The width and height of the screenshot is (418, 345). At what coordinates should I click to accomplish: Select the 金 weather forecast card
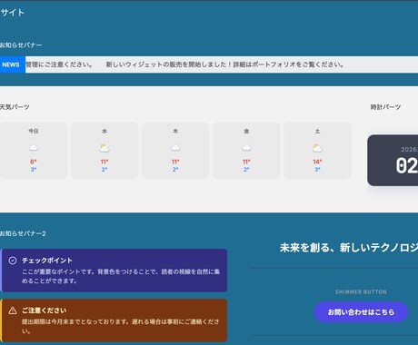point(246,150)
